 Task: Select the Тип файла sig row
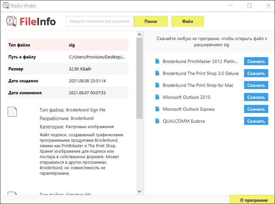coord(68,45)
